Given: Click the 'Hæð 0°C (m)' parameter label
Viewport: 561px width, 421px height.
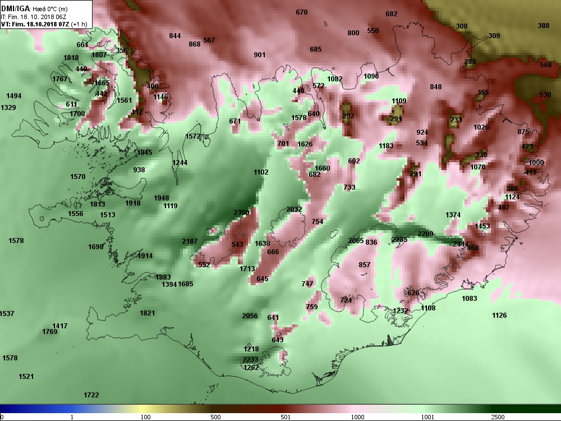Looking at the screenshot, I should (50, 9).
